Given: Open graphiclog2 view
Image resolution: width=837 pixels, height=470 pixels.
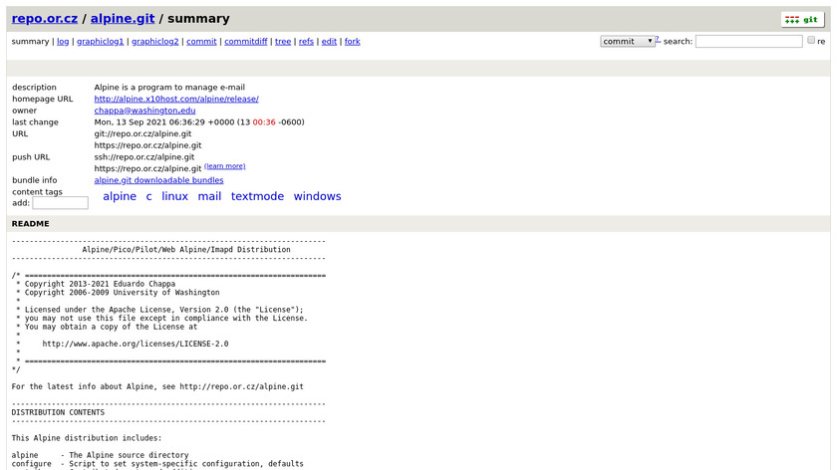Looking at the screenshot, I should 155,41.
